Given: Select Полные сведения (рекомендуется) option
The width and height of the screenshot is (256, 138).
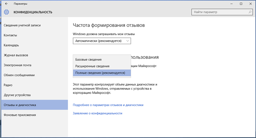Looking at the screenshot, I should coord(102,73).
